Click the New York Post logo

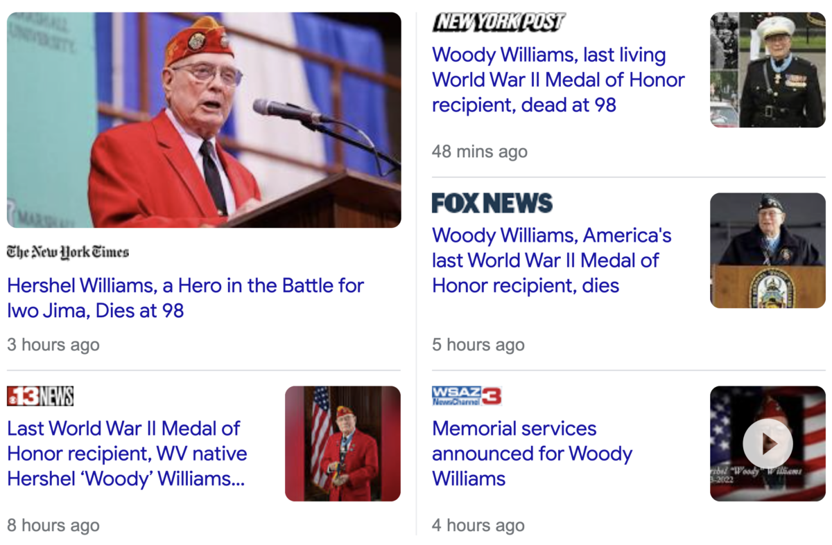coord(499,22)
